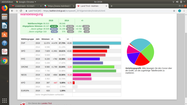
Task: Click the KPÖ row label
Action: point(23,83)
